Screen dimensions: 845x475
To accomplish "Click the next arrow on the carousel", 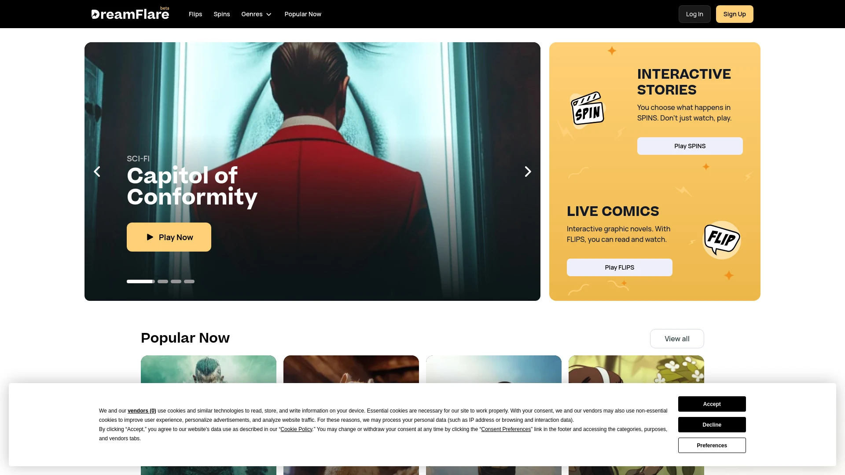I will click(x=528, y=172).
